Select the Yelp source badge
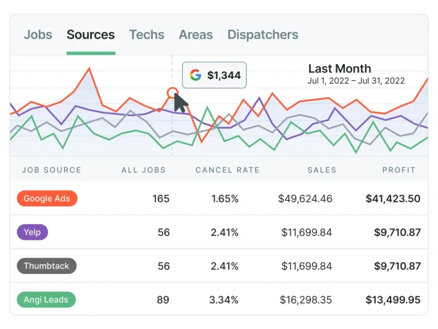Image resolution: width=438 pixels, height=329 pixels. pos(33,232)
